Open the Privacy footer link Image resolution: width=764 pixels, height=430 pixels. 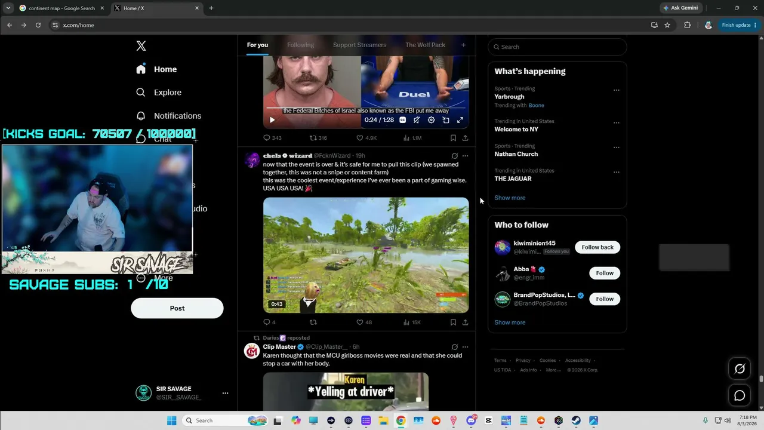523,361
